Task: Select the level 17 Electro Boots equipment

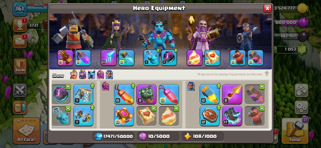Action: (232, 116)
